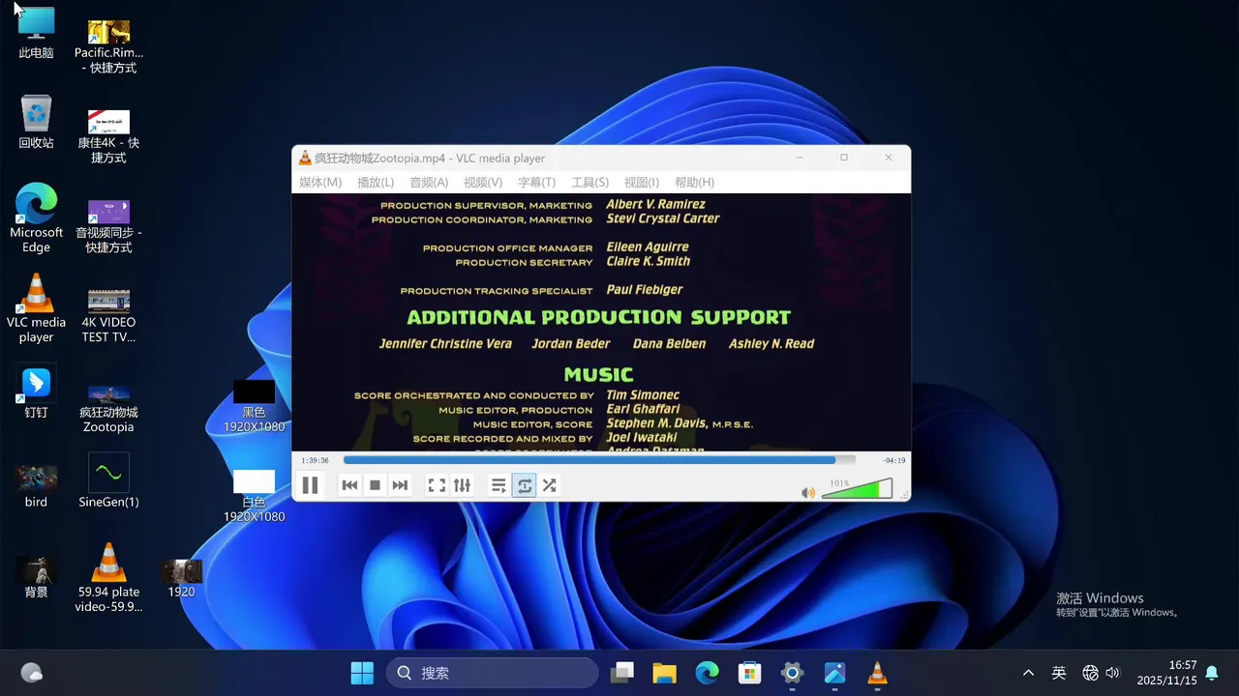Image resolution: width=1239 pixels, height=696 pixels.
Task: Open Microsoft Edge from the taskbar
Action: 707,673
